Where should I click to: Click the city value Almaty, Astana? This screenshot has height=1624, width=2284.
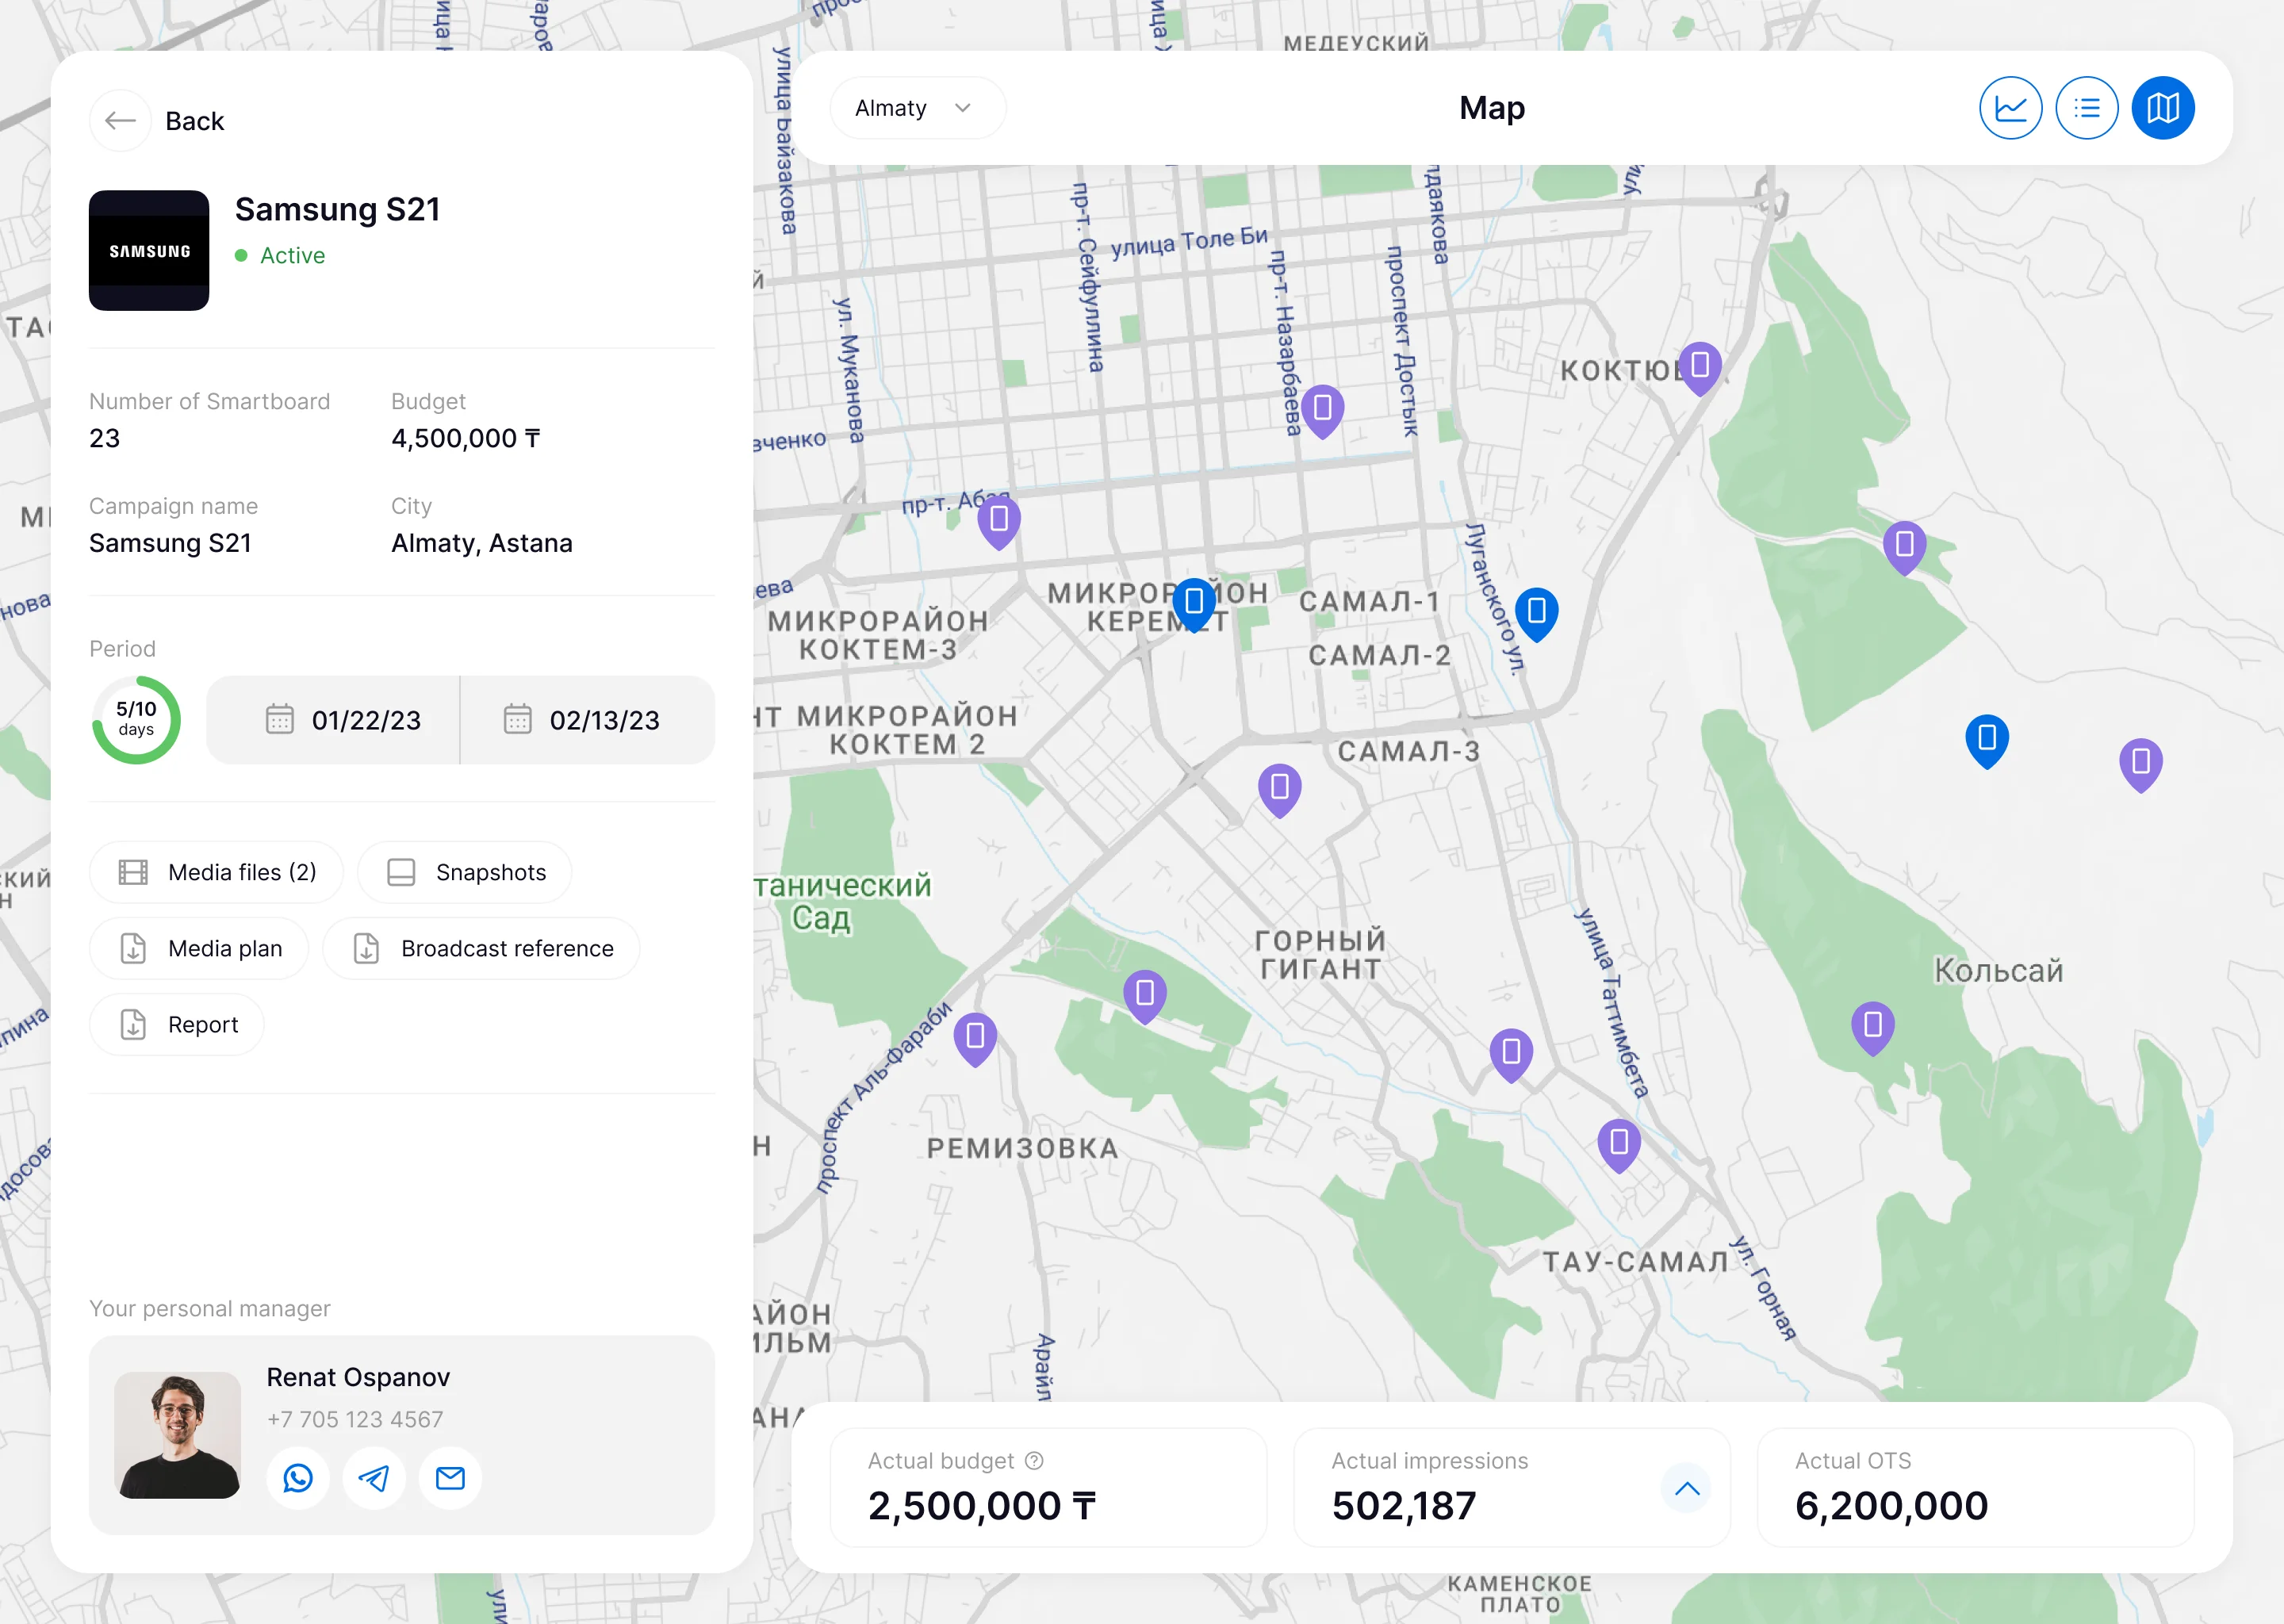(482, 543)
